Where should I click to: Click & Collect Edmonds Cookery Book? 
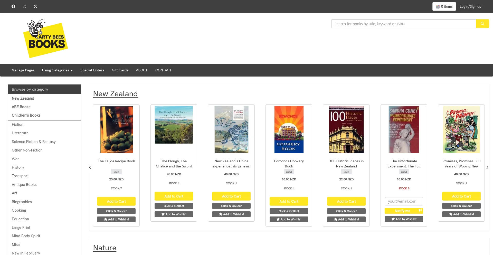(289, 211)
